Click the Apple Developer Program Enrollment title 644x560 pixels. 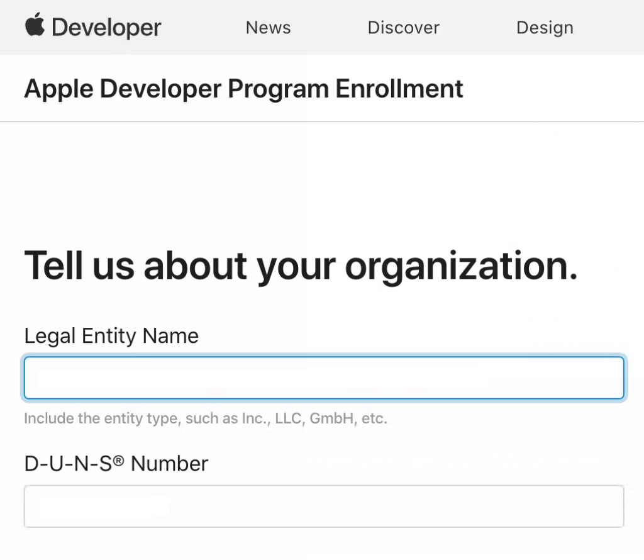pyautogui.click(x=243, y=89)
